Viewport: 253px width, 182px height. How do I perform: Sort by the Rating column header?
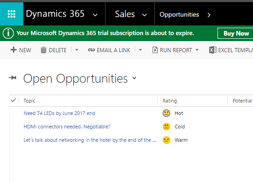[x=170, y=101]
